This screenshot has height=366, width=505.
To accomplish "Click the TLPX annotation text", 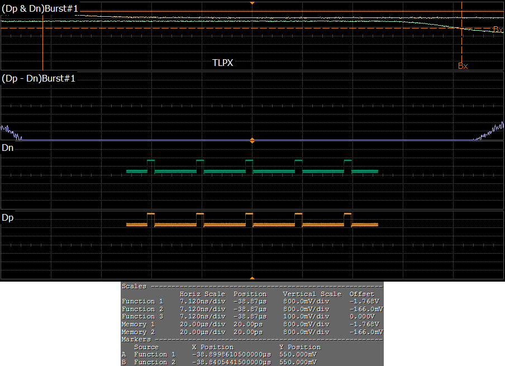I will [222, 63].
